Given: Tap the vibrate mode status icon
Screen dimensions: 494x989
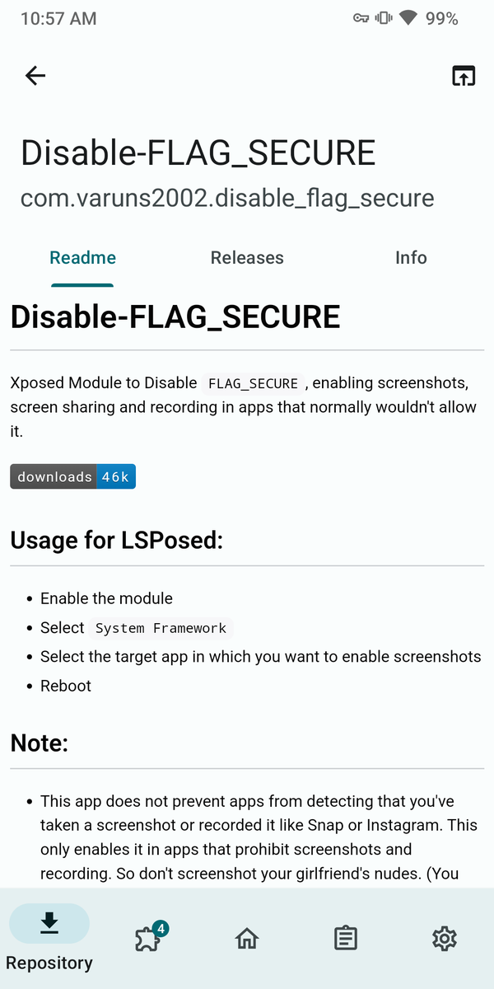Looking at the screenshot, I should click(x=383, y=18).
